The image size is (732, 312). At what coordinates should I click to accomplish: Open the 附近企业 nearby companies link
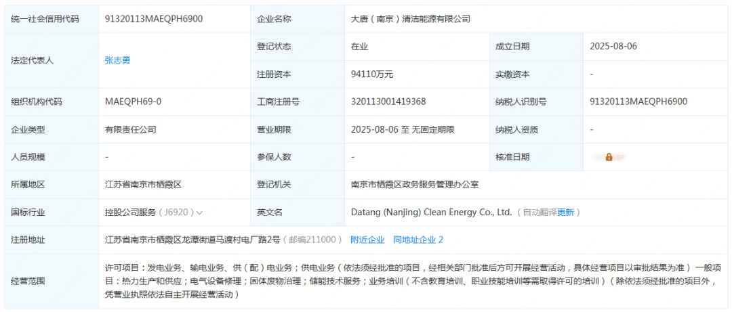[367, 240]
